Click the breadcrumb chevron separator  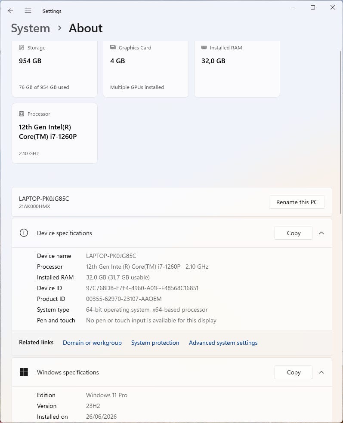click(x=60, y=28)
